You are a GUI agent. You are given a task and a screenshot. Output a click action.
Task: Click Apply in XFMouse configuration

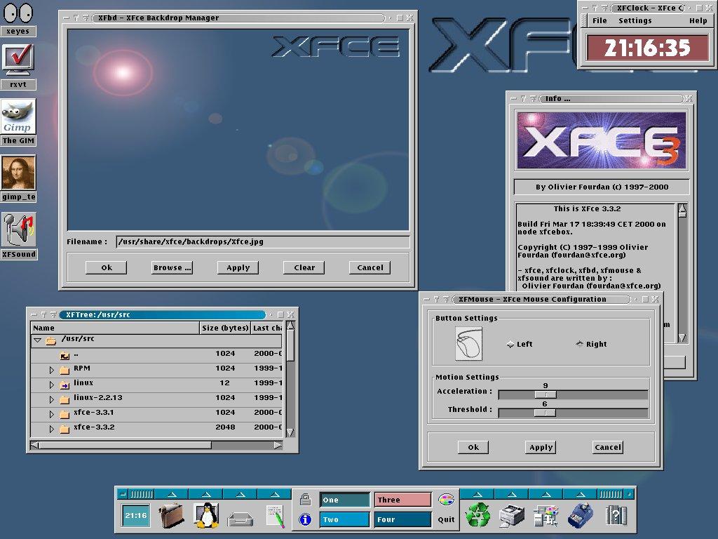(541, 447)
